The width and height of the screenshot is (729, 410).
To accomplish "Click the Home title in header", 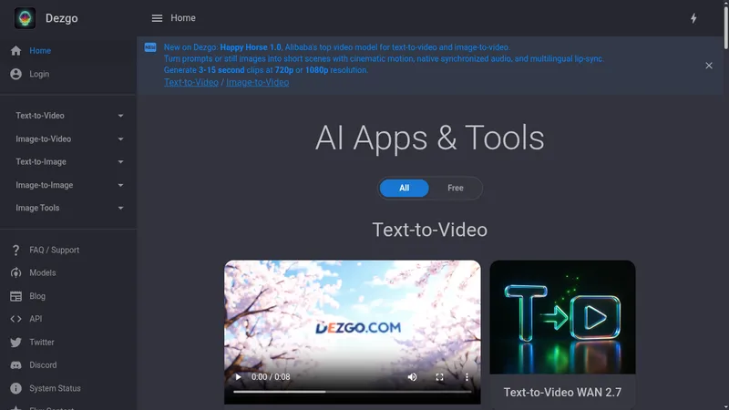I will [x=183, y=18].
